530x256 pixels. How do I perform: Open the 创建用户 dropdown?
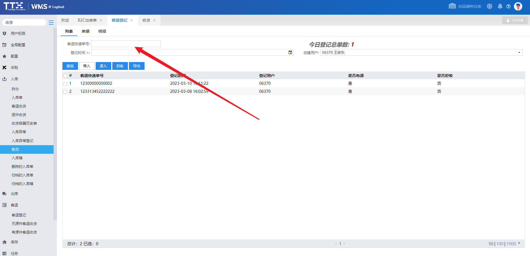[519, 53]
